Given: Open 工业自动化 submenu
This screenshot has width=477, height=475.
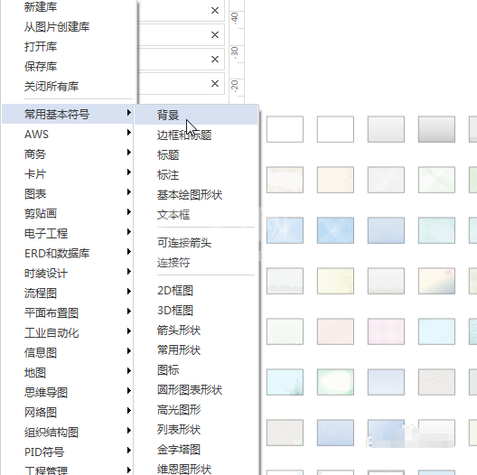Looking at the screenshot, I should (68, 332).
